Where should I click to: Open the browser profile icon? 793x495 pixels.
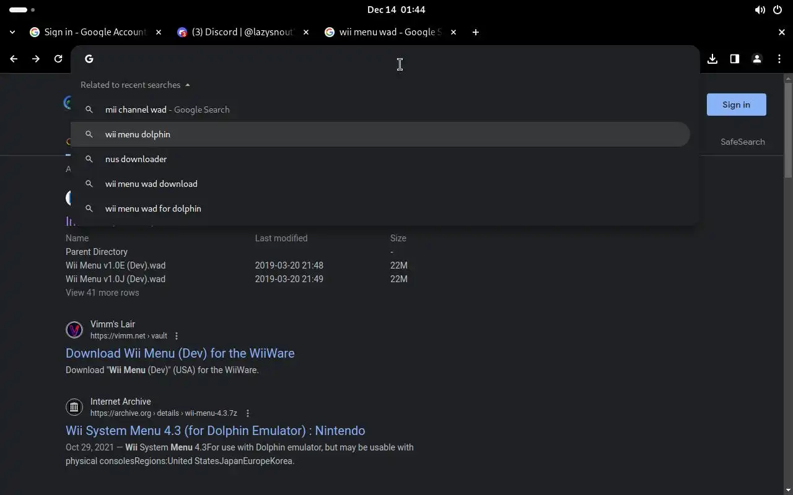[757, 59]
